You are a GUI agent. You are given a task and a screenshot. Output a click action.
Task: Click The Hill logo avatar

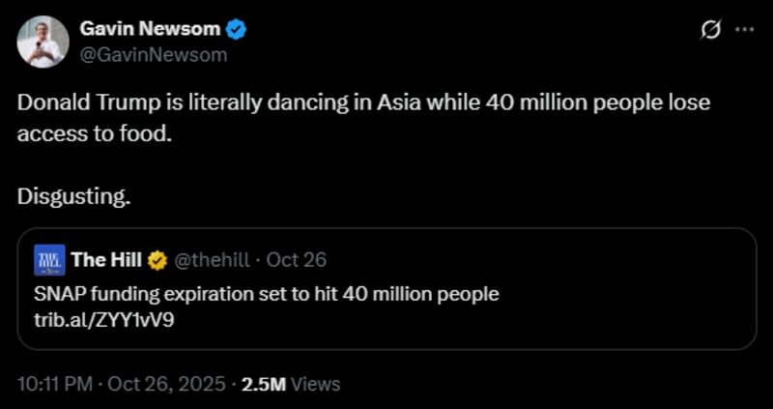click(x=49, y=259)
